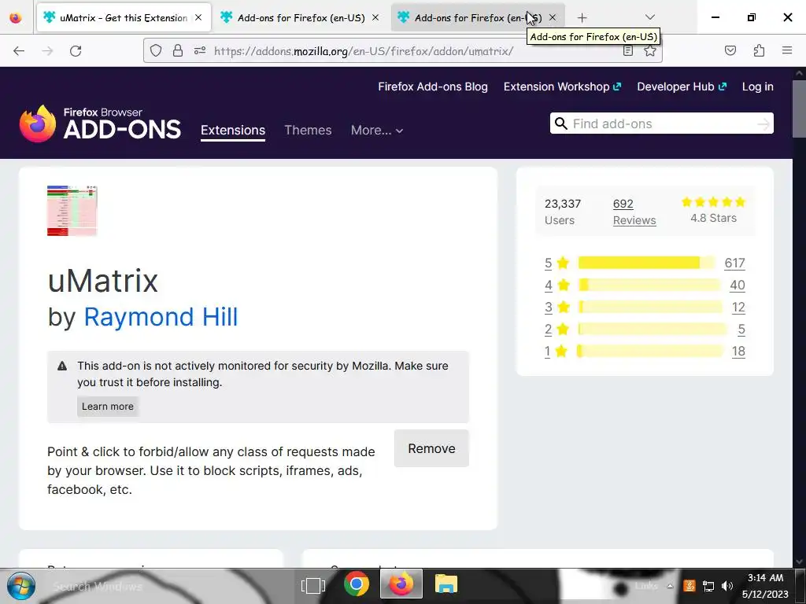Click the Remove add-on button

pyautogui.click(x=431, y=448)
